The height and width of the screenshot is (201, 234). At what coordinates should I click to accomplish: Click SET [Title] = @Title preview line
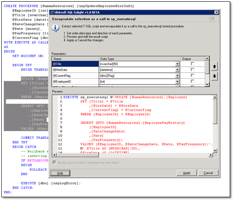coord(102,102)
